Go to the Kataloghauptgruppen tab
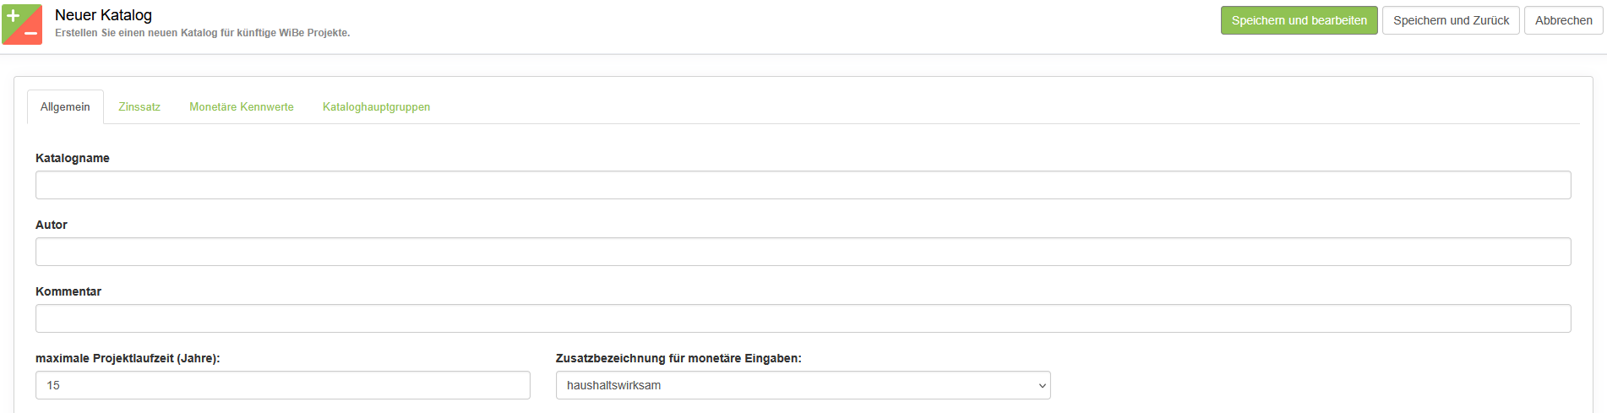 pos(376,107)
